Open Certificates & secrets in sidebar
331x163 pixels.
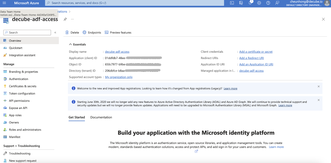[22, 86]
